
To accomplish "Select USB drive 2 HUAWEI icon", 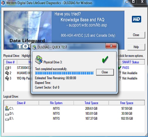I will pyautogui.click(x=7, y=73).
